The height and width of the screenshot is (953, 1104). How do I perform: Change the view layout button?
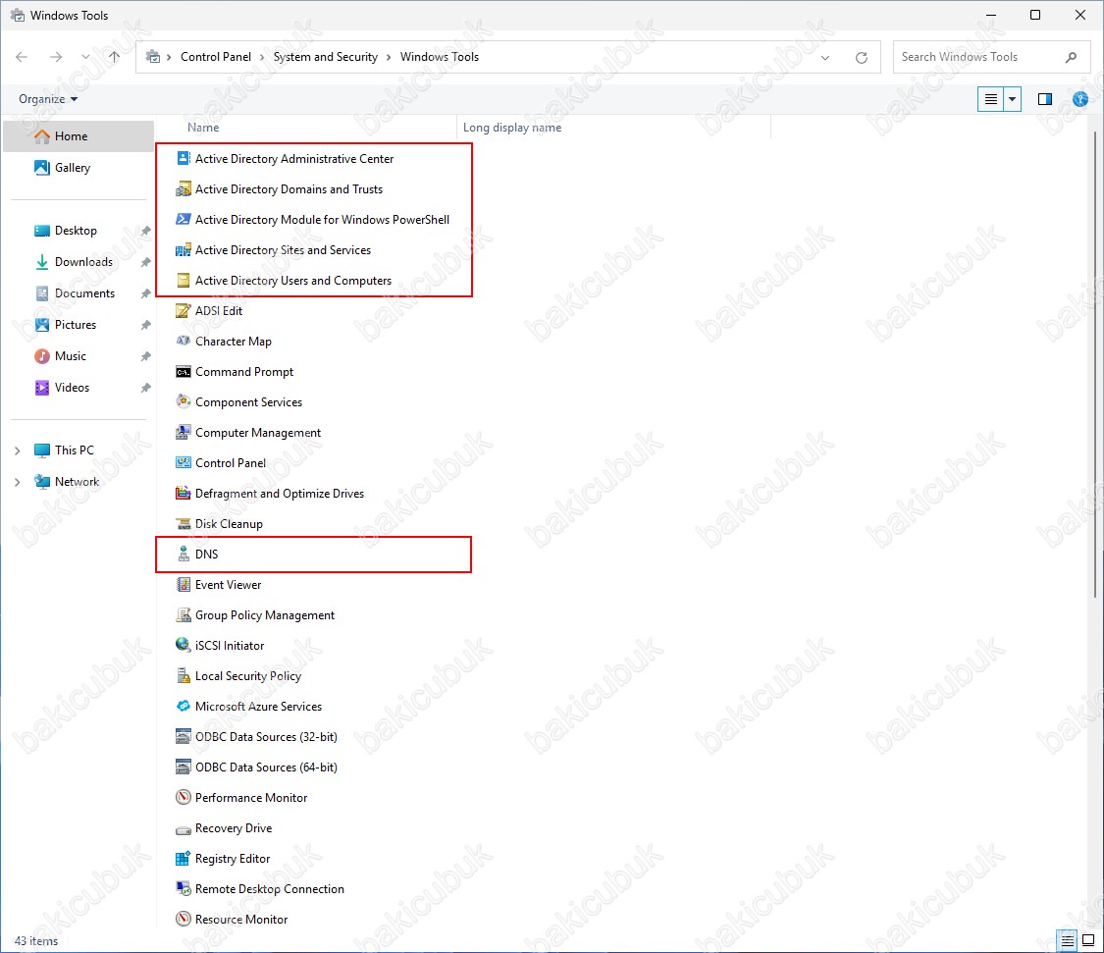pyautogui.click(x=990, y=99)
